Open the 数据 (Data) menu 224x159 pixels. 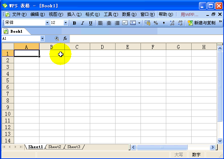click(129, 14)
